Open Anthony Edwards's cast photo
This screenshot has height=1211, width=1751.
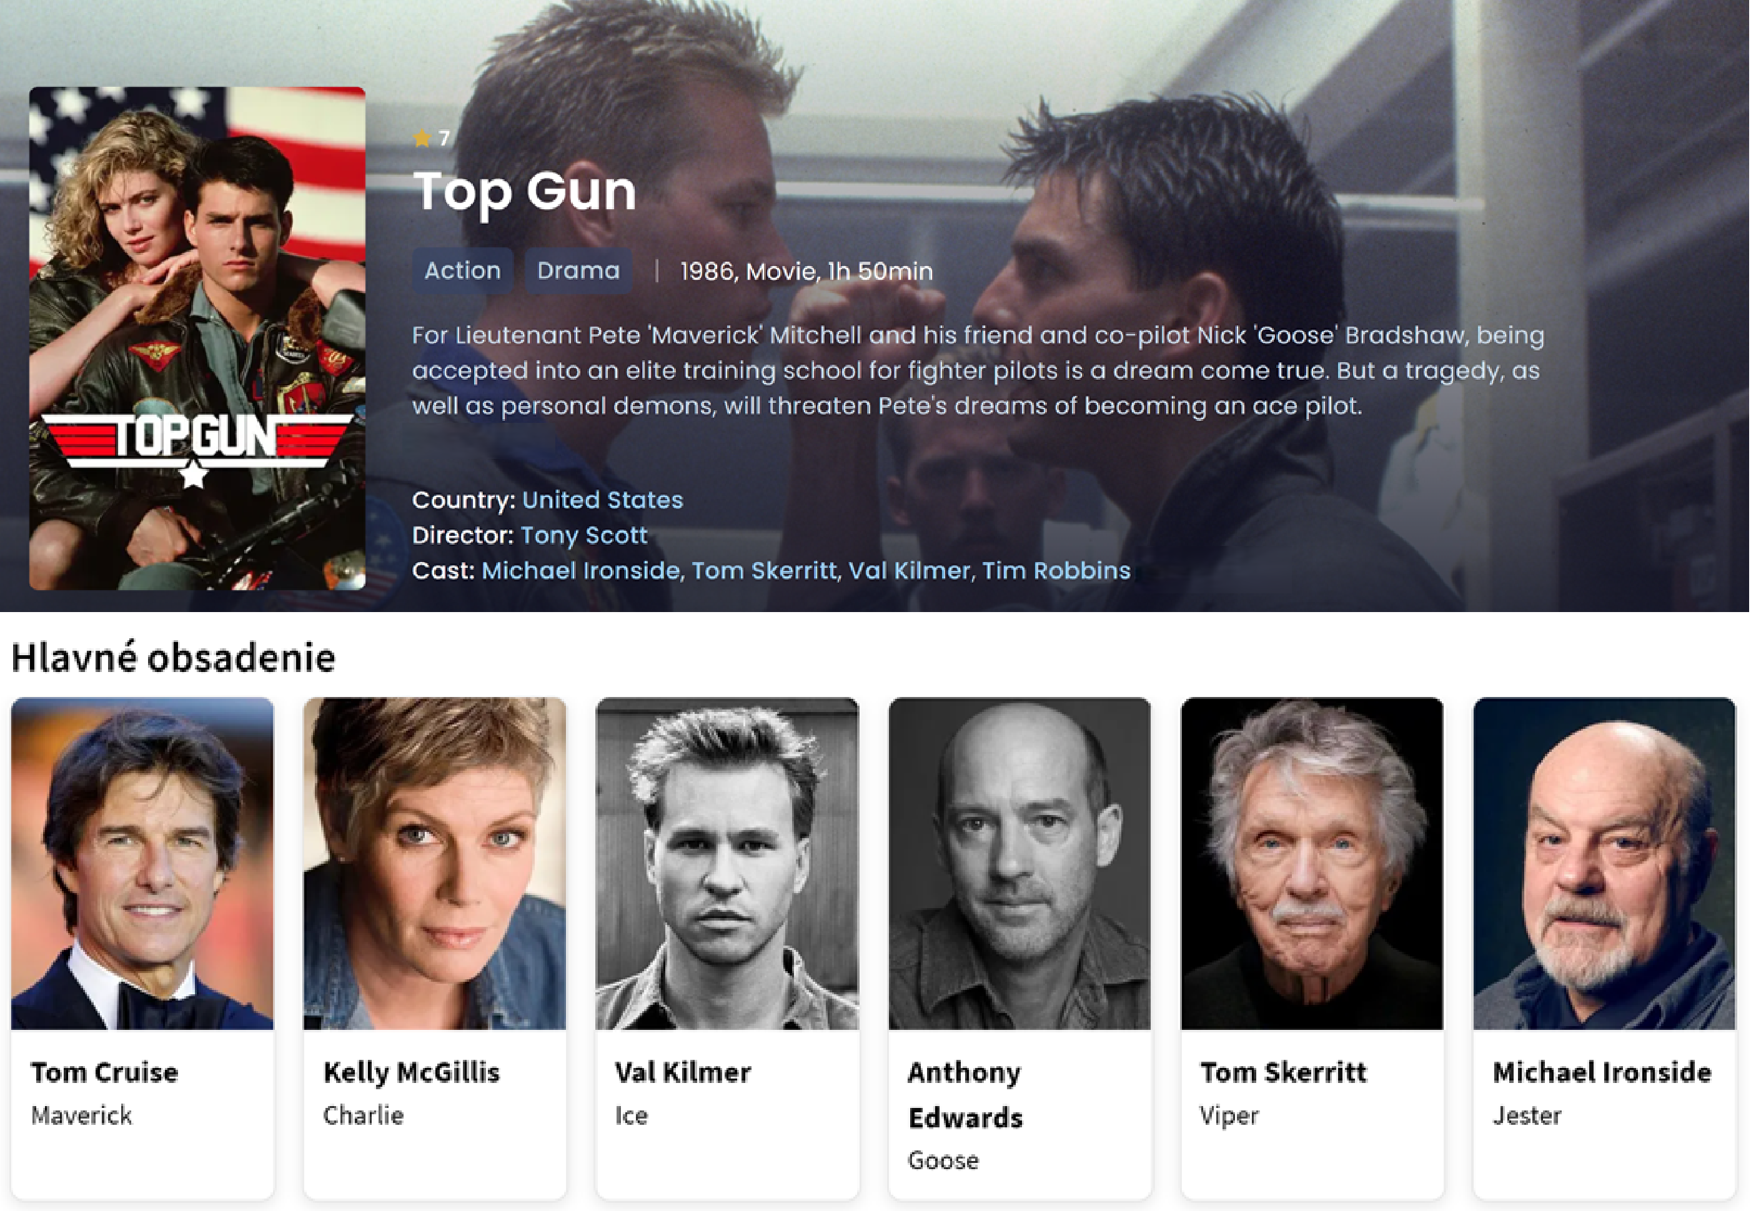pos(1019,864)
